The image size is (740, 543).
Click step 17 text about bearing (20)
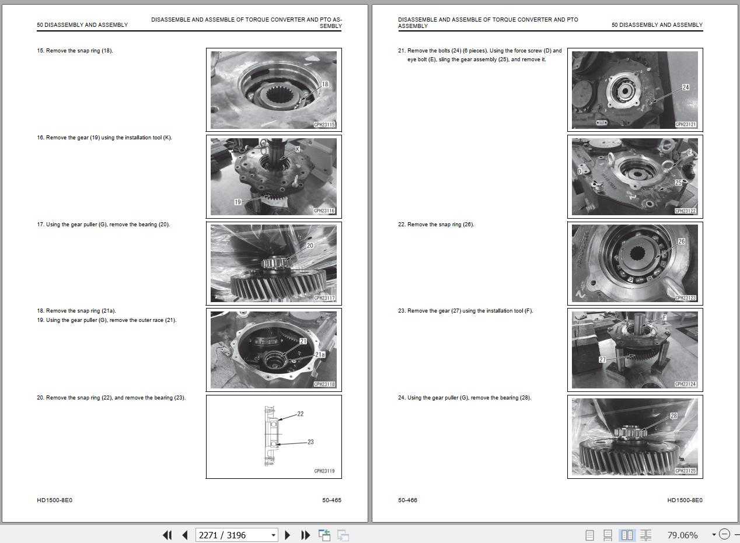103,225
